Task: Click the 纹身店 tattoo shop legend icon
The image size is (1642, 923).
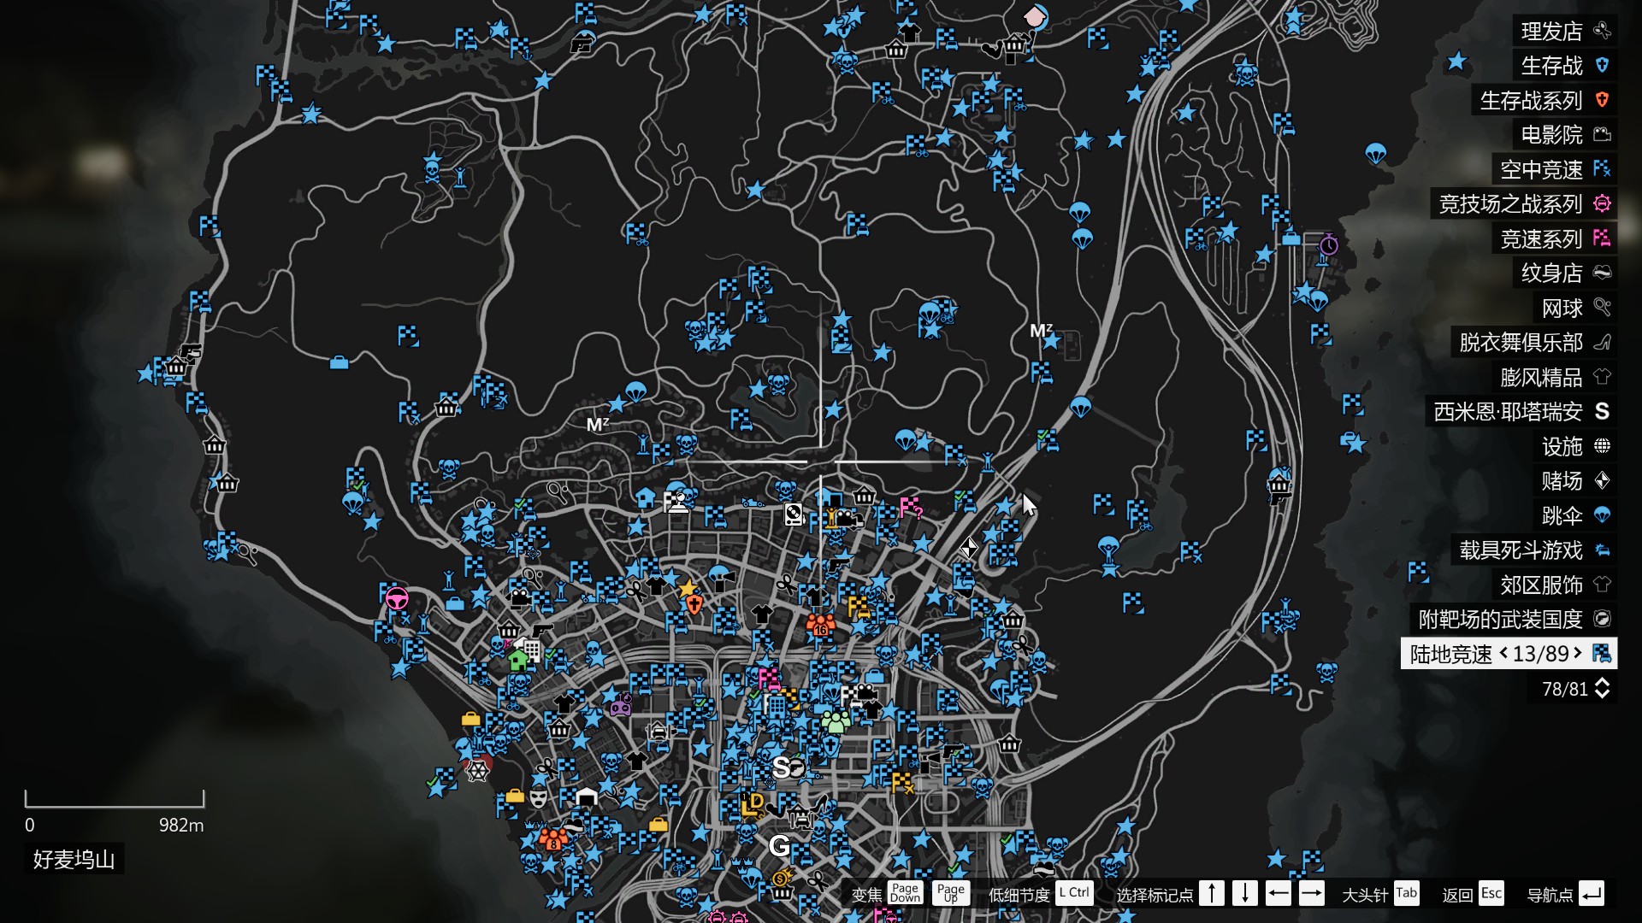Action: 1602,273
